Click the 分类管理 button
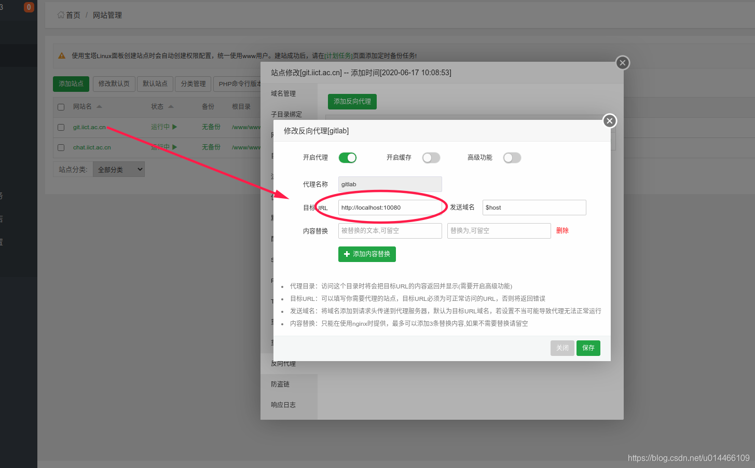Viewport: 755px width, 468px height. 194,84
